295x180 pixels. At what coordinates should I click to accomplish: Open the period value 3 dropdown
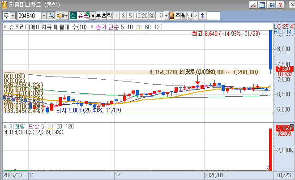click(x=166, y=16)
